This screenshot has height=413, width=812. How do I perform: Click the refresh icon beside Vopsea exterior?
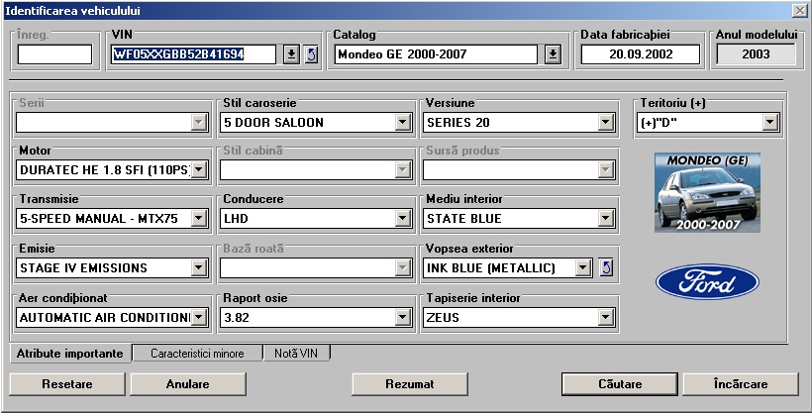click(607, 267)
